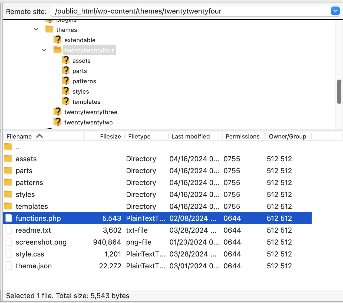Select the patterns filename in file list
343x303 pixels.
pos(29,183)
